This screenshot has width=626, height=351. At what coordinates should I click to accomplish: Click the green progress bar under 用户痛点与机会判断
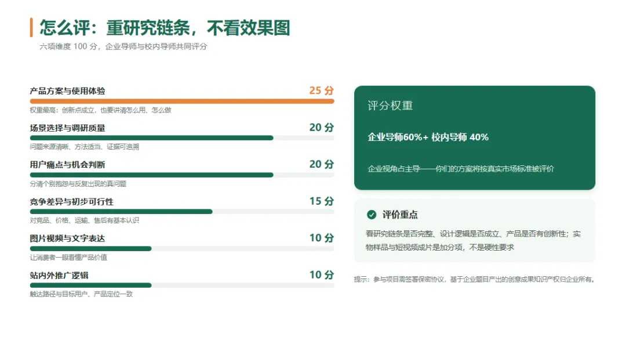pyautogui.click(x=152, y=175)
